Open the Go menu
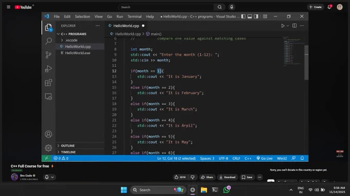 [109, 16]
